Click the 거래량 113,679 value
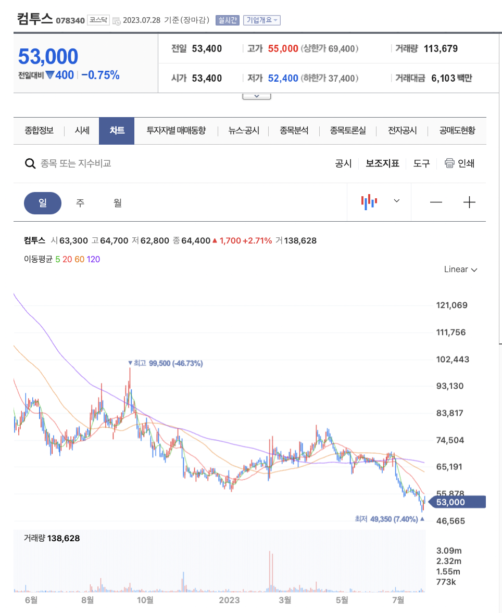502x613 pixels. pos(441,49)
